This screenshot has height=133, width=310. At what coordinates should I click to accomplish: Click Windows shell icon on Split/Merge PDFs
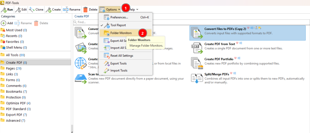click(235, 73)
